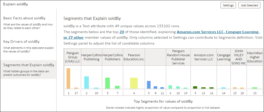Select Segments that Explain soldBy tab

pyautogui.click(x=29, y=65)
